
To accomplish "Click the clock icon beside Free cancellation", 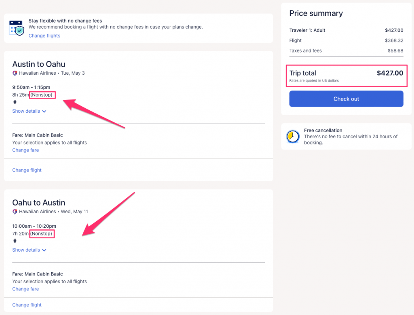I will (x=293, y=137).
